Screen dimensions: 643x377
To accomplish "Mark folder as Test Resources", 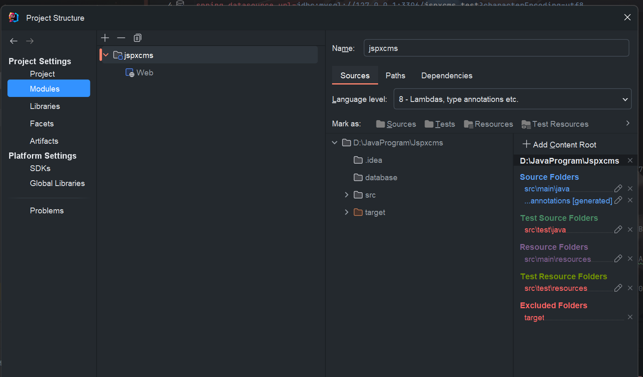I will 555,124.
